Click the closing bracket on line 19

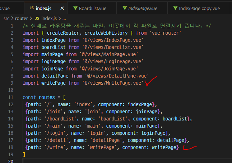pyautogui.click(x=24, y=154)
